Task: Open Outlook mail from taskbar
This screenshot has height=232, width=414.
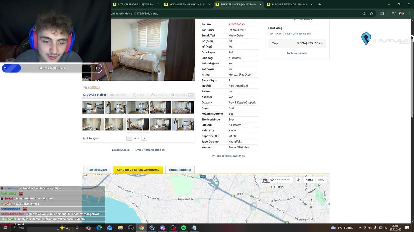Action: [110, 228]
